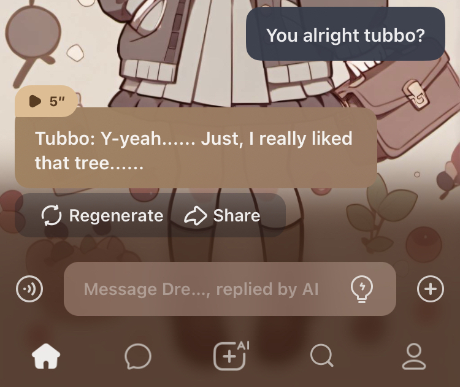Viewport: 460px width, 387px height.
Task: Go to the Home tab
Action: coord(46,356)
